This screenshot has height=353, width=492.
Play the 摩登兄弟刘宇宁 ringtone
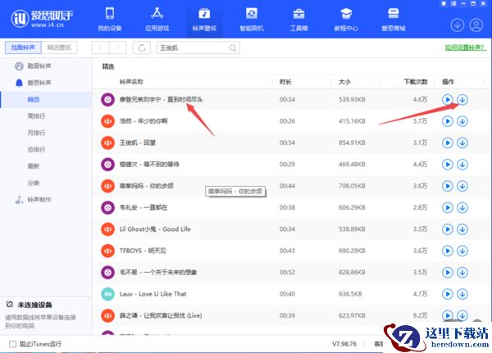point(448,99)
